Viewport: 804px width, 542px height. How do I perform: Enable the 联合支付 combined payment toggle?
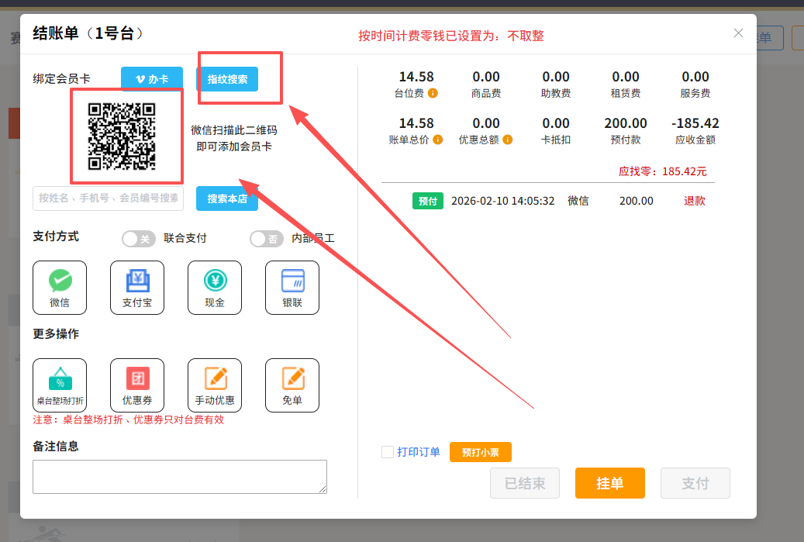coord(139,239)
